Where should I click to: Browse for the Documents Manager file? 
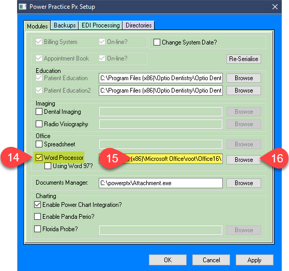244,183
